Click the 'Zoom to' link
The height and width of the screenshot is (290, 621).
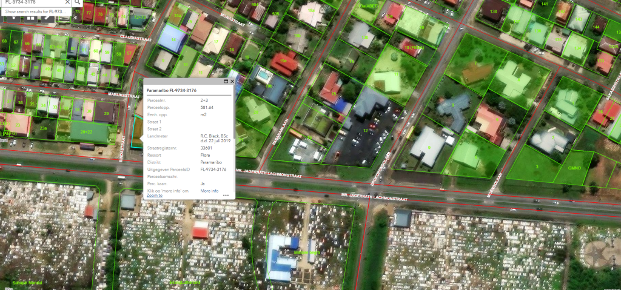click(x=155, y=196)
